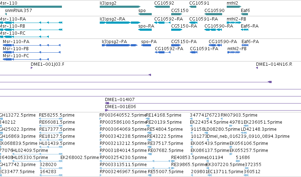Select protein Msr-110-PB
The image size is (301, 177).
16,49
